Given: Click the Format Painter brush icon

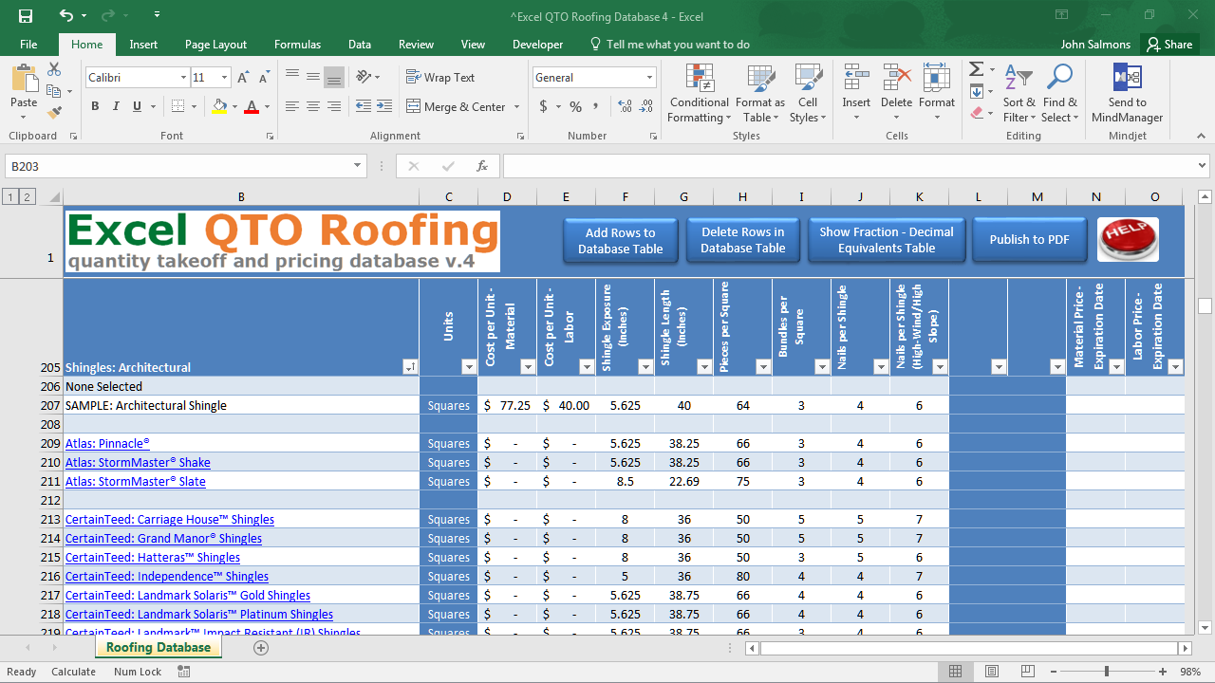Looking at the screenshot, I should click(x=54, y=112).
